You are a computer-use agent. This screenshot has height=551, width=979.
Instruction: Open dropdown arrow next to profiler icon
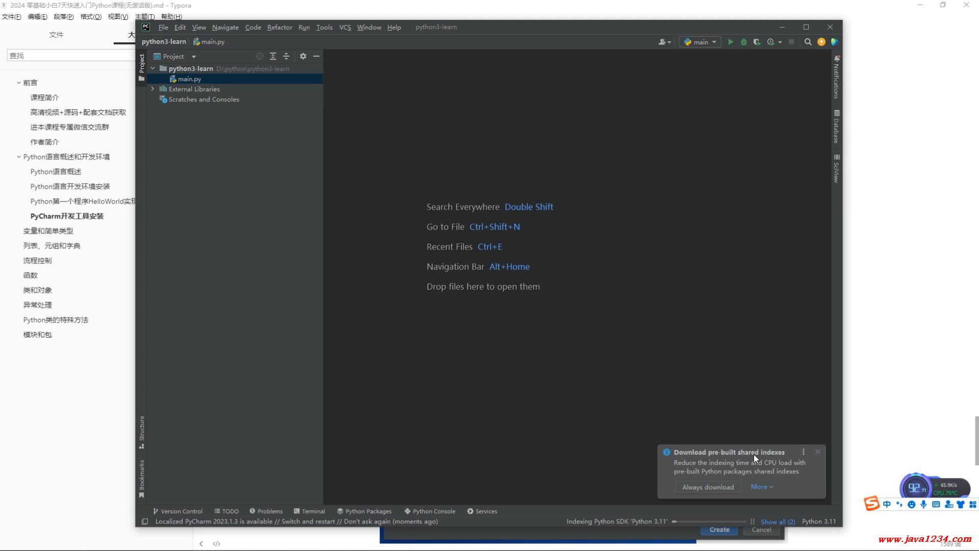point(780,42)
